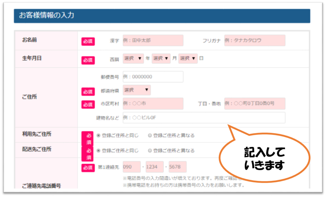The image size is (326, 197).
Task: Click the first phone number field (090)
Action: (131, 167)
